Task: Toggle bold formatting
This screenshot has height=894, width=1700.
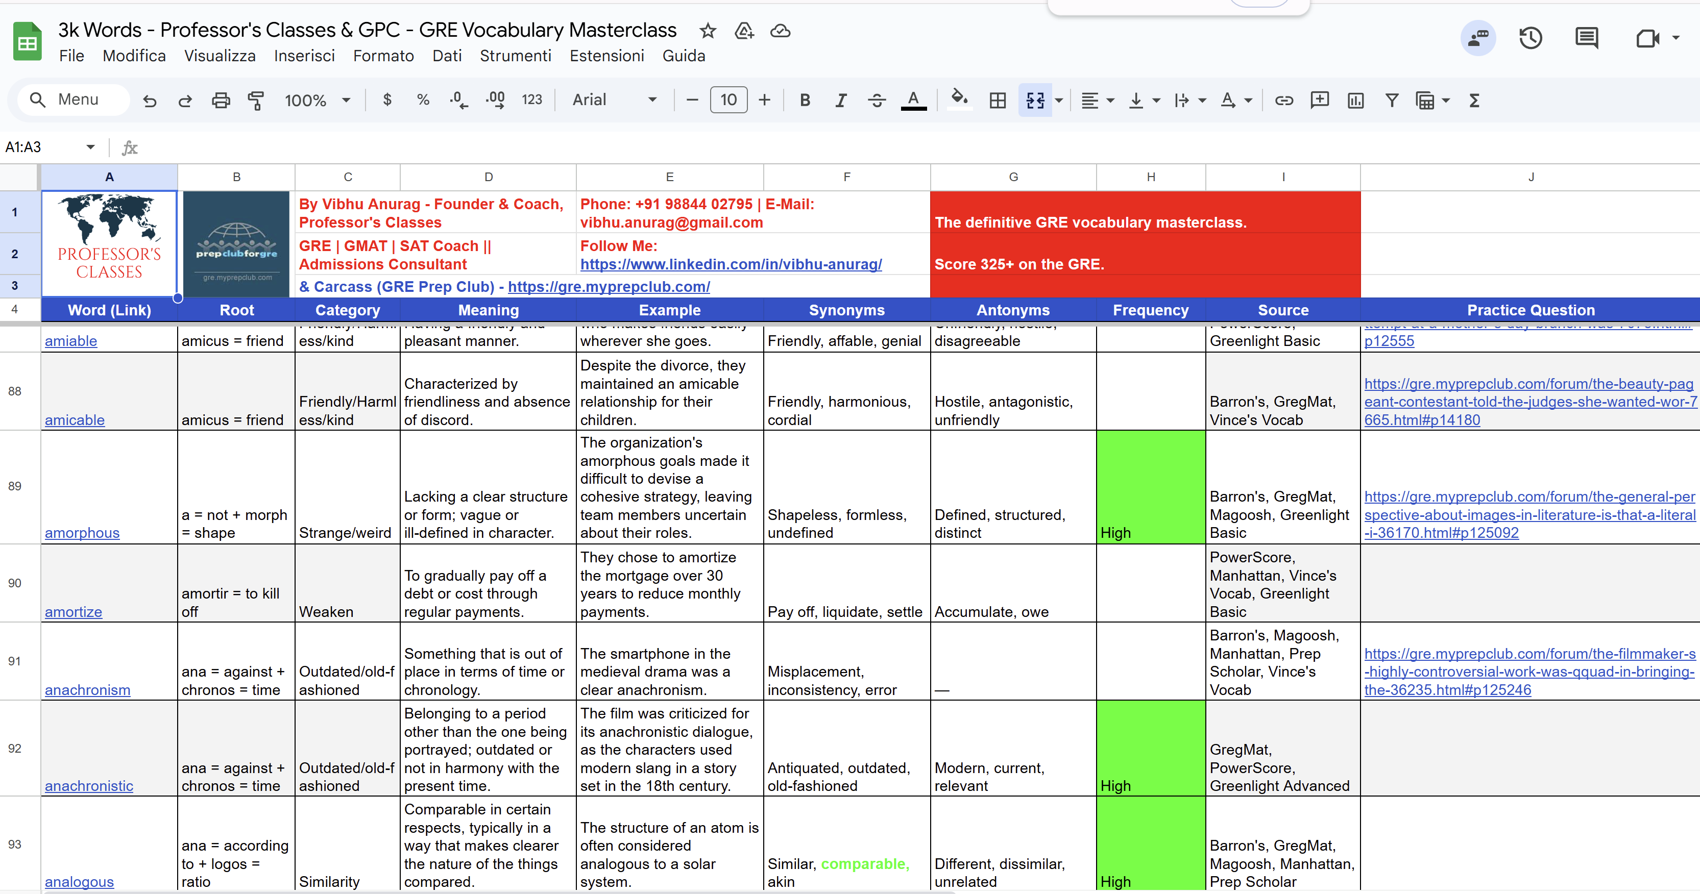Action: (x=805, y=101)
